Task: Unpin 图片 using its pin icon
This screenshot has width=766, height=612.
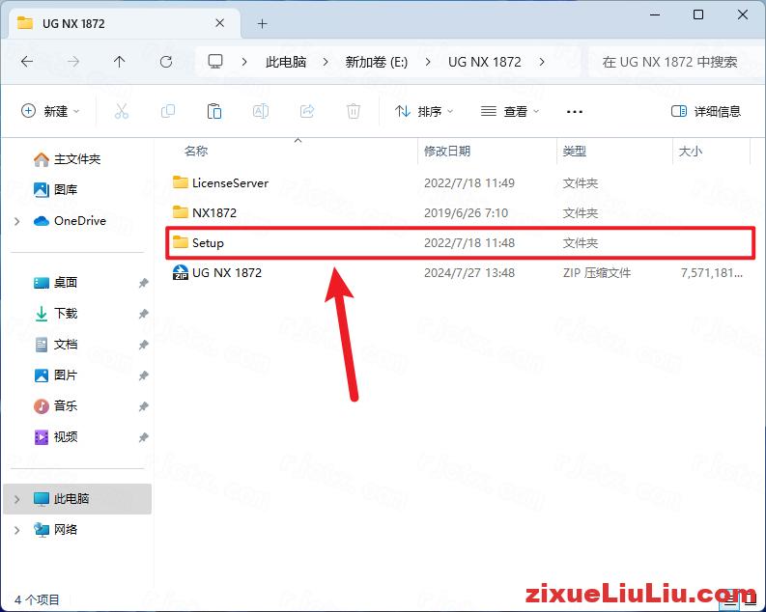Action: pyautogui.click(x=143, y=376)
